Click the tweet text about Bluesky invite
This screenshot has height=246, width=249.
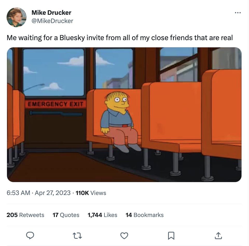(120, 38)
